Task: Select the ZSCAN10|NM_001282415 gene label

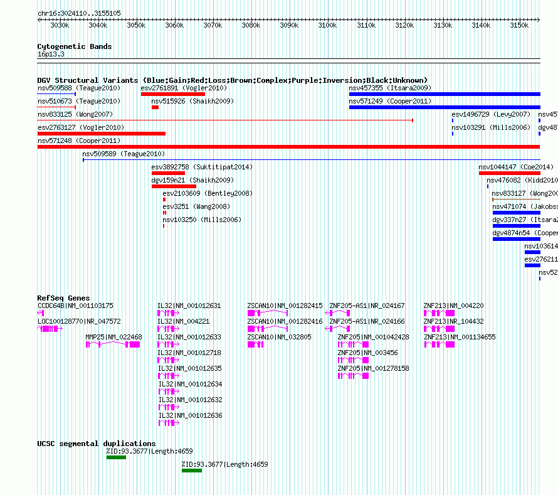Action: coord(285,306)
